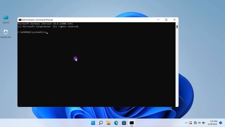This screenshot has width=225, height=127.
Task: Select Command Prompt taskbar icon
Action: click(x=132, y=123)
